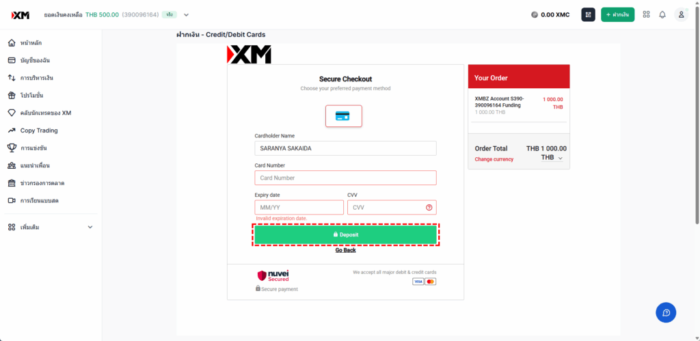Click the Secure payment lock label
This screenshot has width=700, height=341.
coord(276,289)
